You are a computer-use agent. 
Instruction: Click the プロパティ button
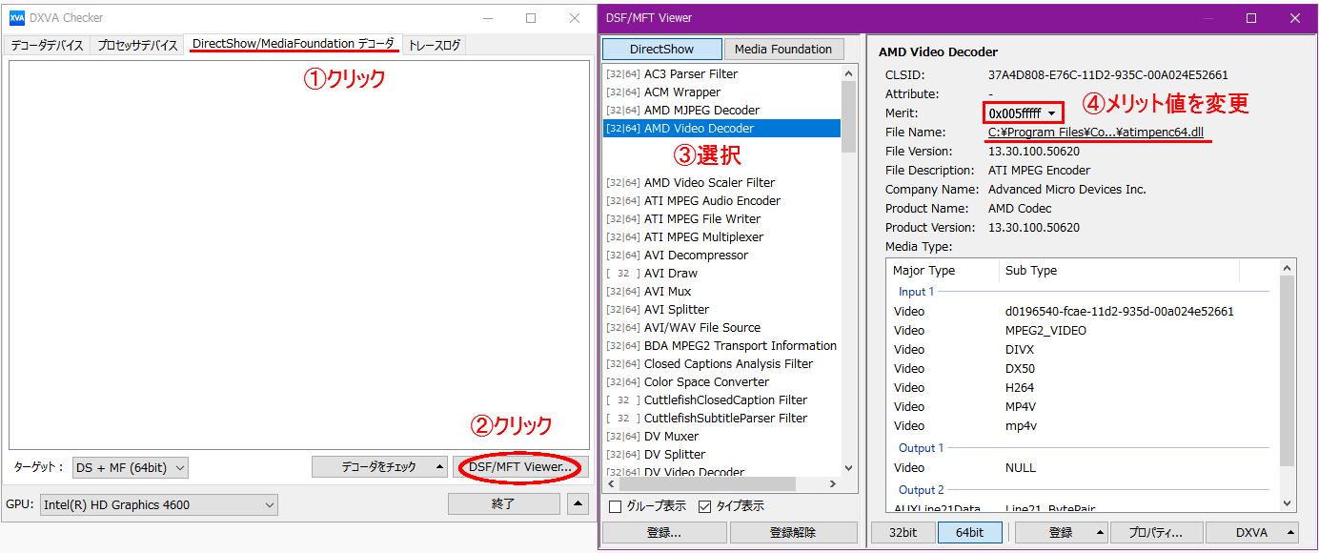pyautogui.click(x=1156, y=533)
